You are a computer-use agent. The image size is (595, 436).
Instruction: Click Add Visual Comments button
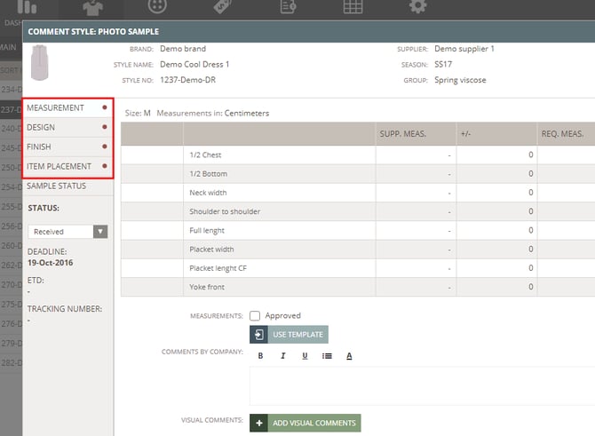(305, 423)
